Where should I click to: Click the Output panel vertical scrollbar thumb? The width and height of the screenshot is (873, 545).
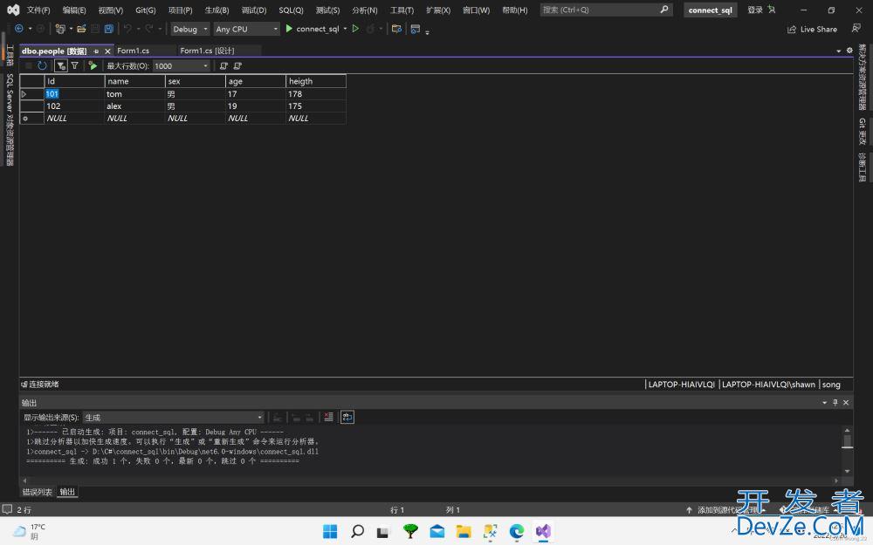pyautogui.click(x=847, y=441)
